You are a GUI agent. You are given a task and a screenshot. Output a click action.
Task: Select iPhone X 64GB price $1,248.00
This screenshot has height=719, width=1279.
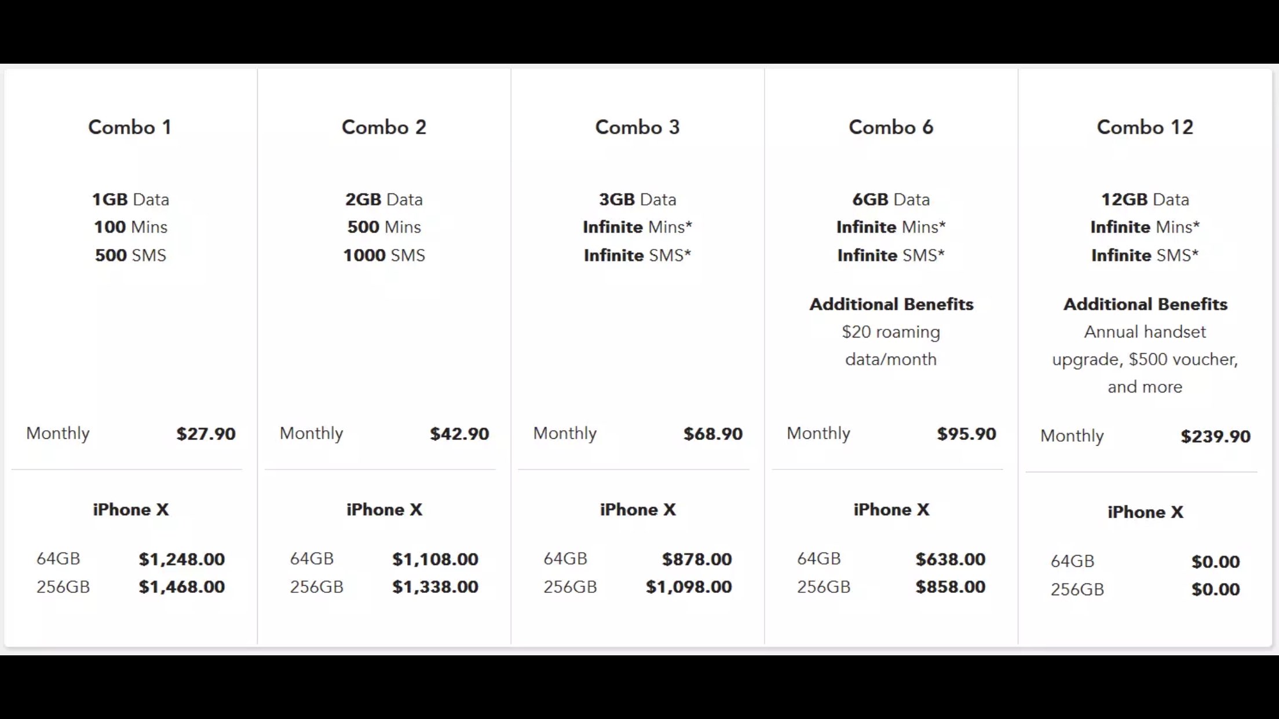click(181, 559)
